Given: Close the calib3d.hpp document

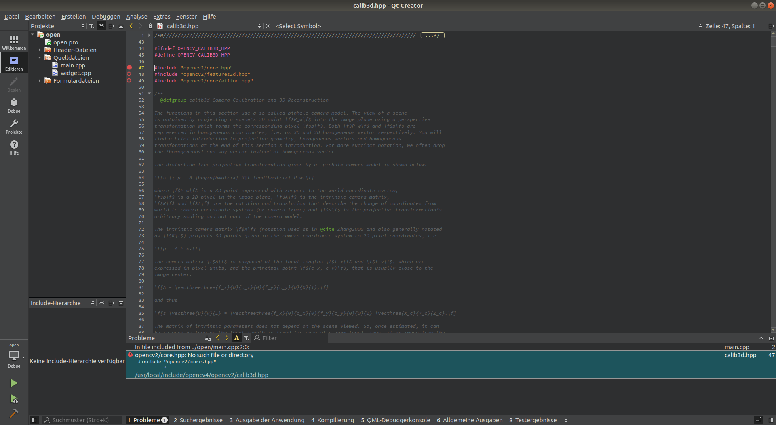Looking at the screenshot, I should pos(268,26).
